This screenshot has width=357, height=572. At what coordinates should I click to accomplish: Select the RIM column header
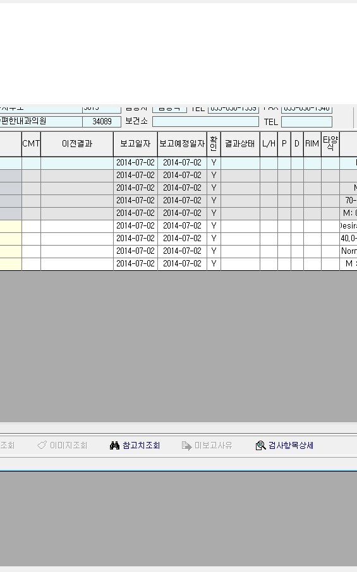coord(312,144)
